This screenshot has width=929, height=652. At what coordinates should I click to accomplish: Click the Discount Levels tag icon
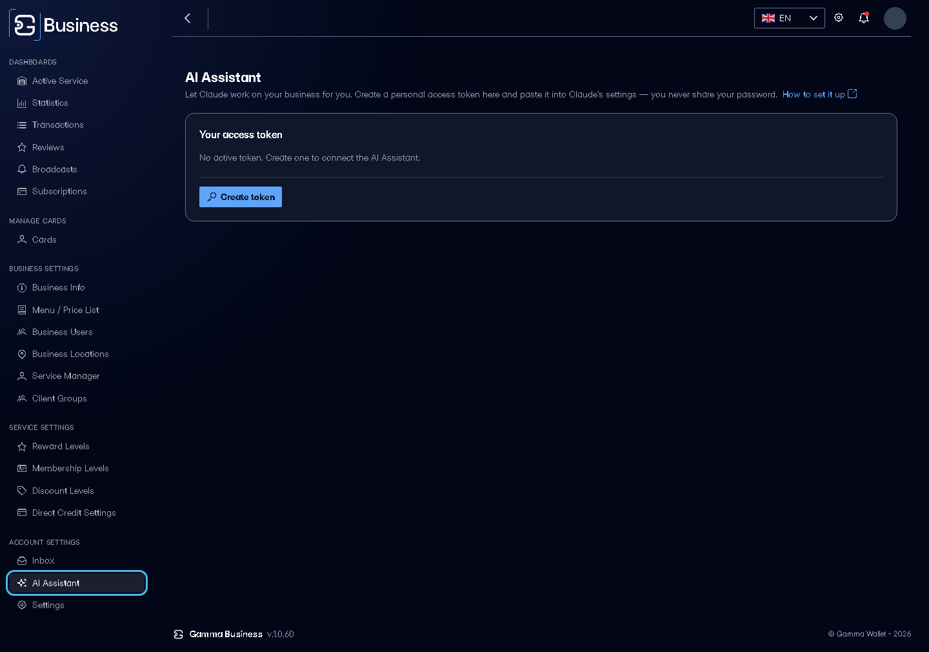[22, 491]
